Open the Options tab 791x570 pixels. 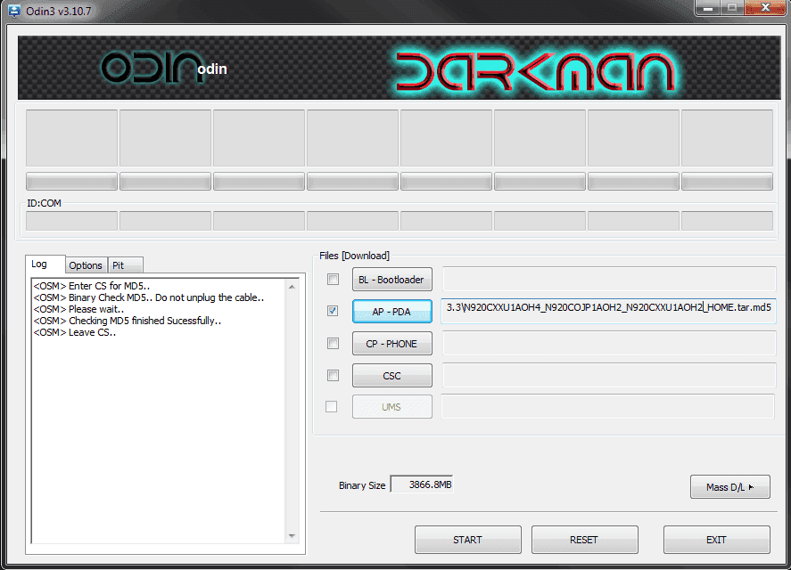pyautogui.click(x=86, y=265)
